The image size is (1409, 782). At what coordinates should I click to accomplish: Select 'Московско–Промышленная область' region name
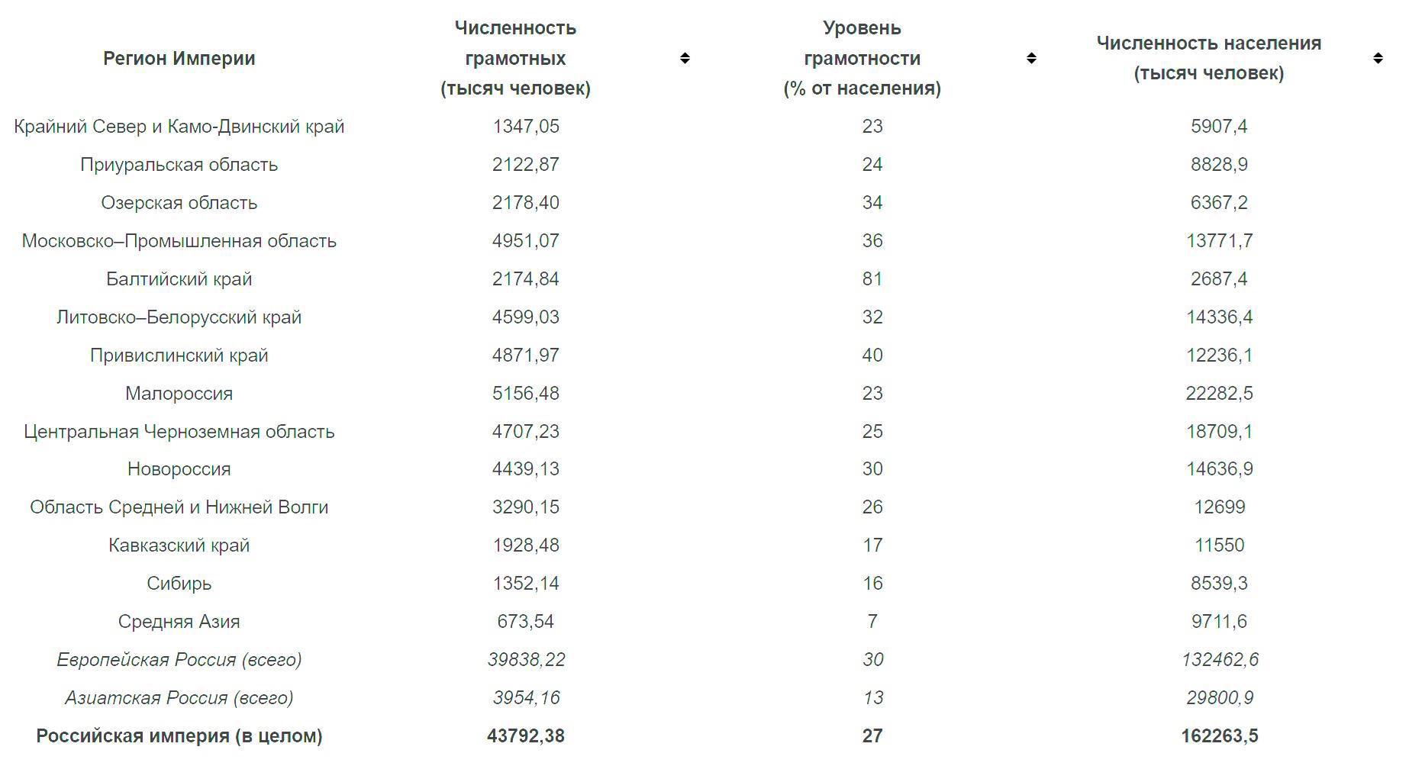(x=179, y=241)
